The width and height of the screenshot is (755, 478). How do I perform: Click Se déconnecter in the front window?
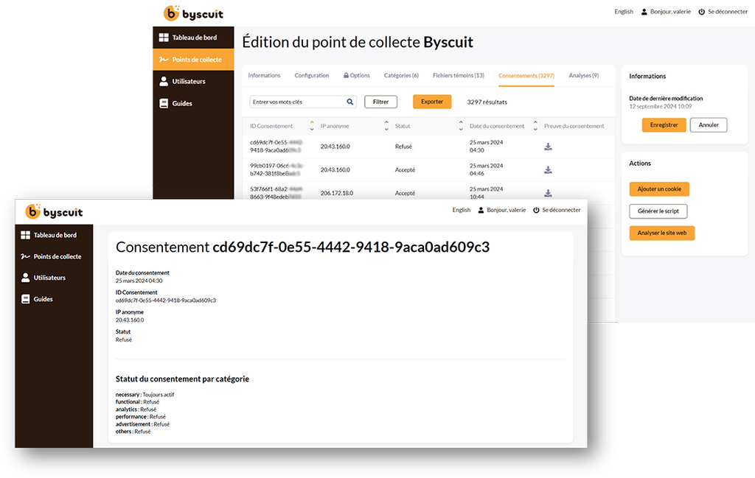coord(557,210)
